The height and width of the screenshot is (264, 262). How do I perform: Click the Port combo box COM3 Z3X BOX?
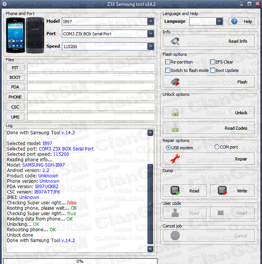[x=108, y=34]
